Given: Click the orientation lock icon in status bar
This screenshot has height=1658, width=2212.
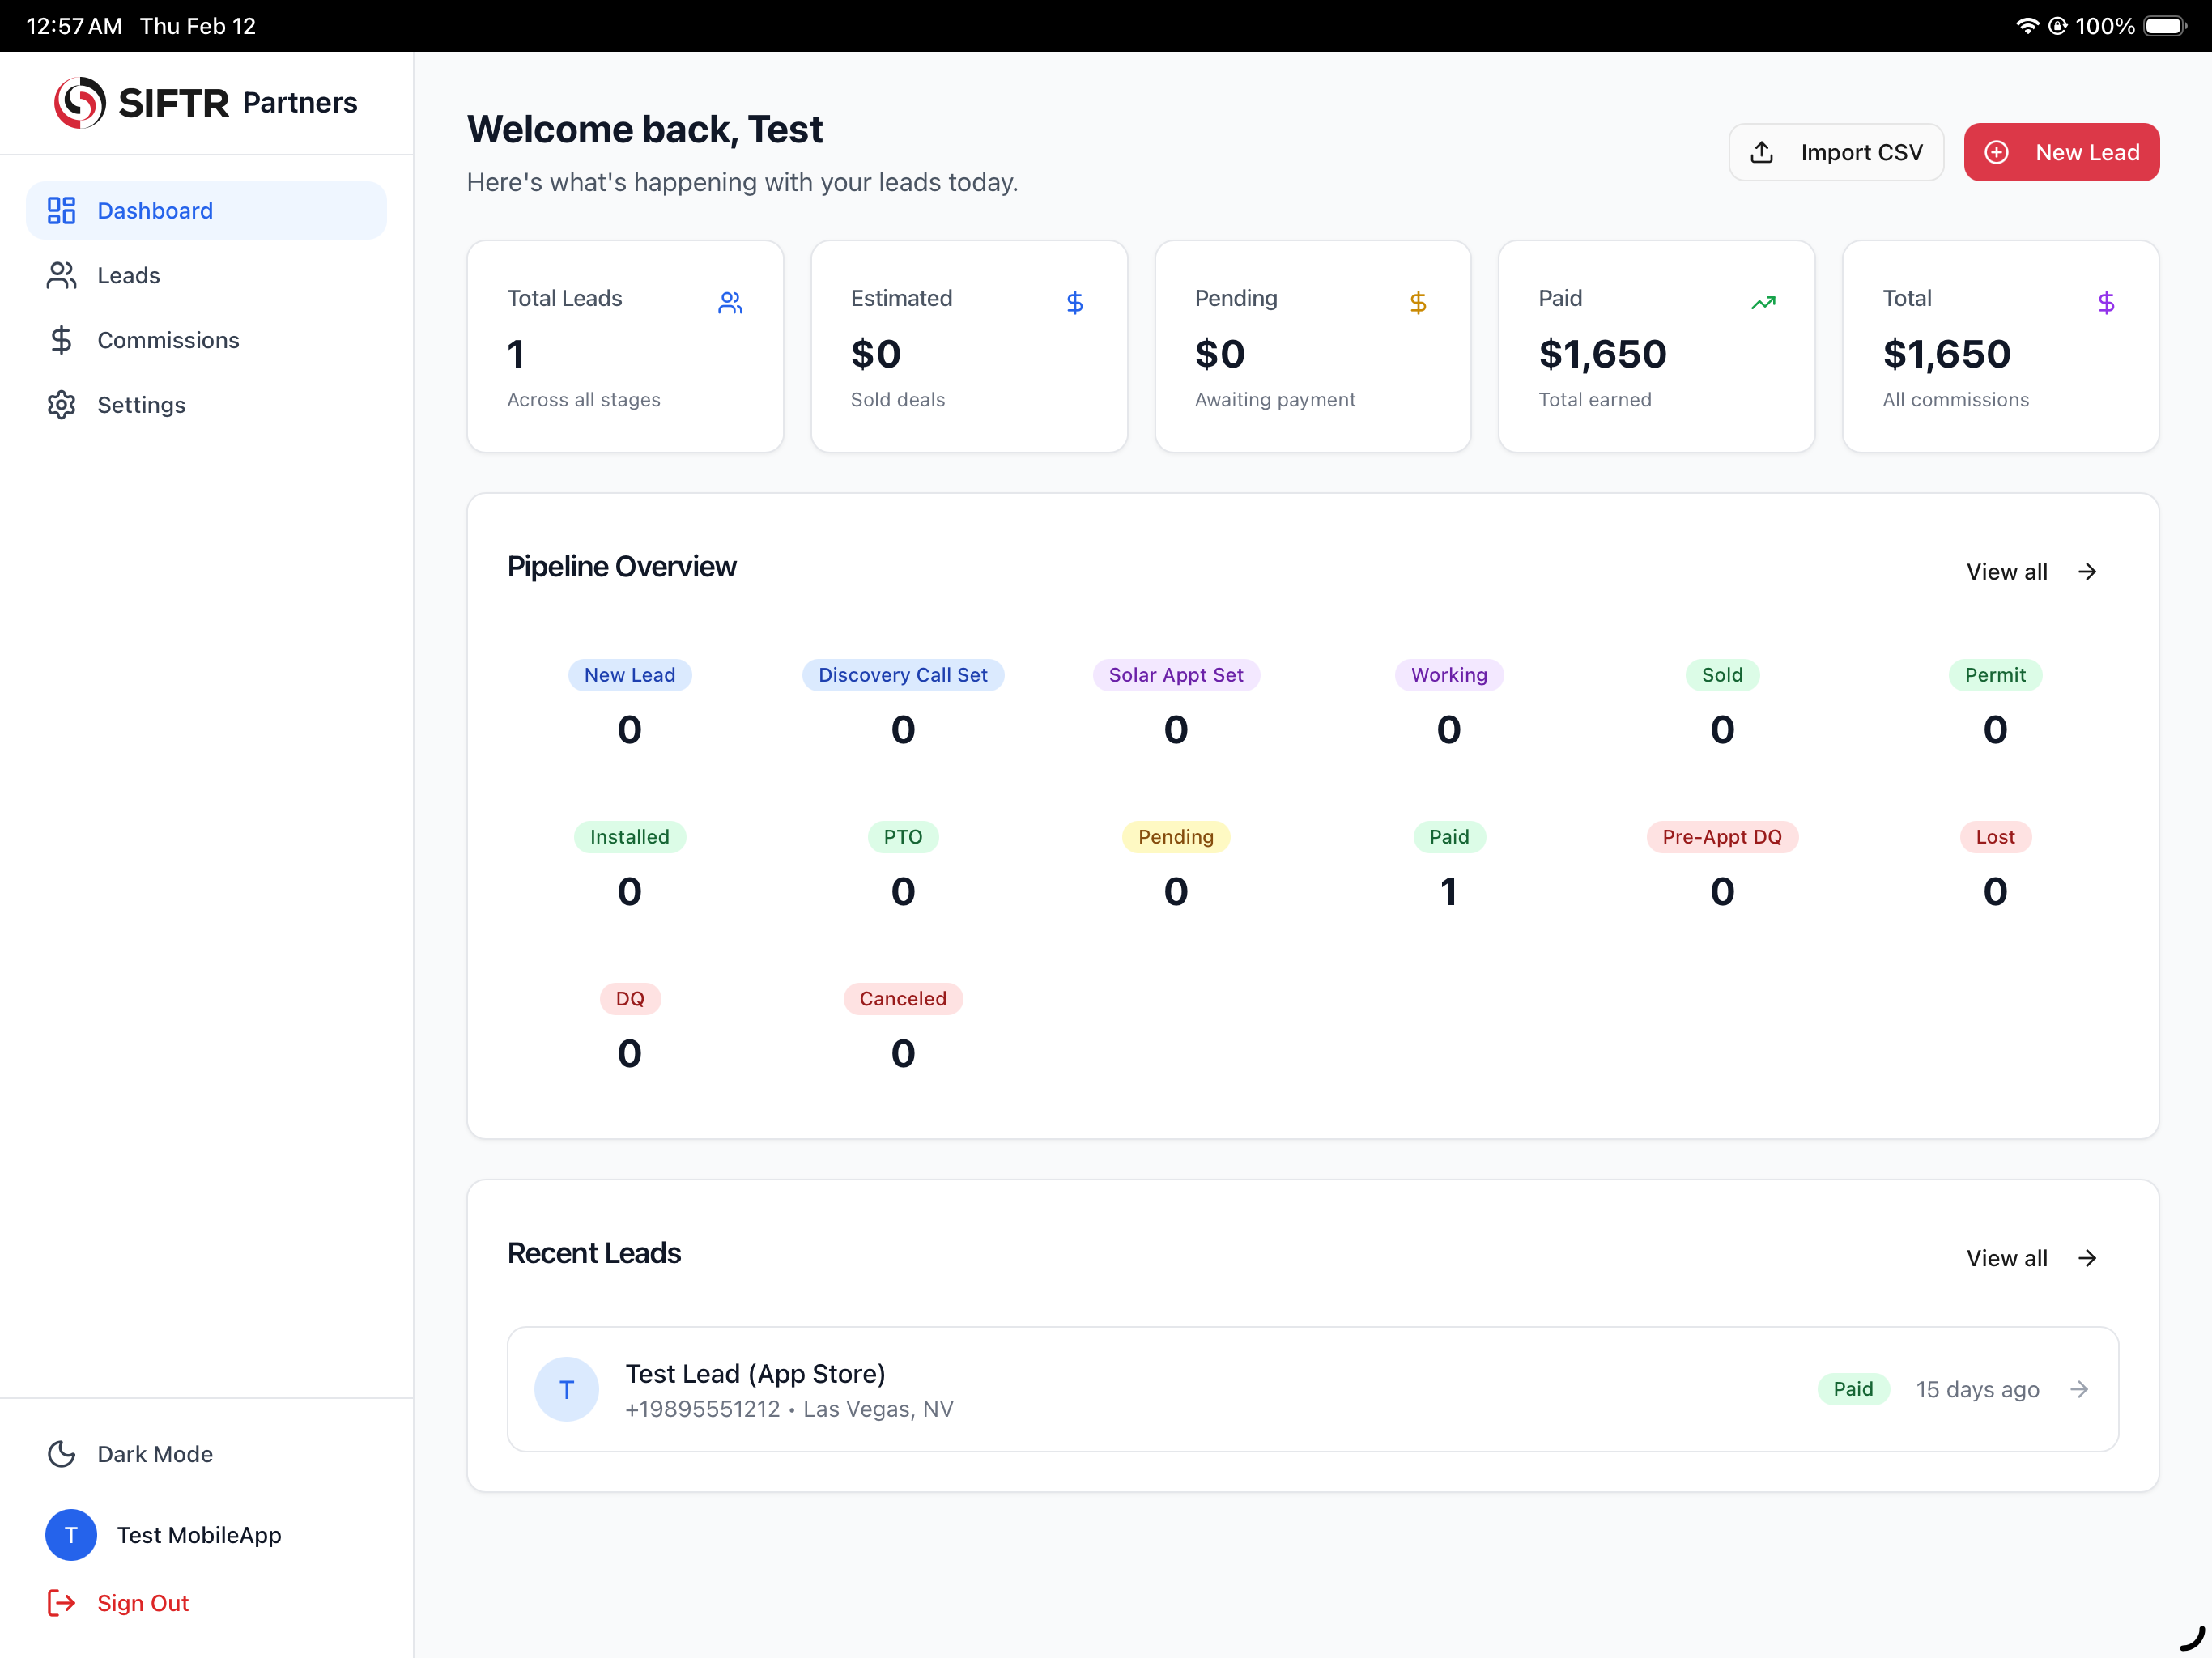Looking at the screenshot, I should (x=2057, y=26).
